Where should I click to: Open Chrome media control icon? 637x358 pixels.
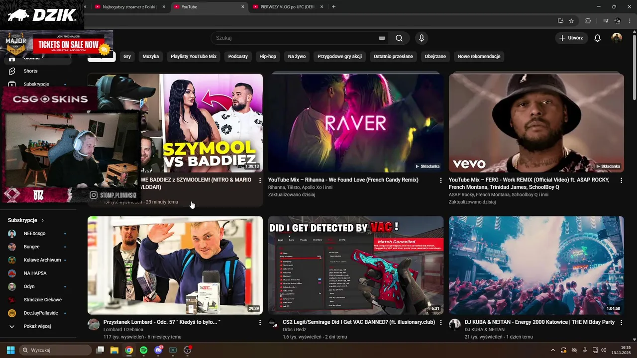click(x=606, y=21)
